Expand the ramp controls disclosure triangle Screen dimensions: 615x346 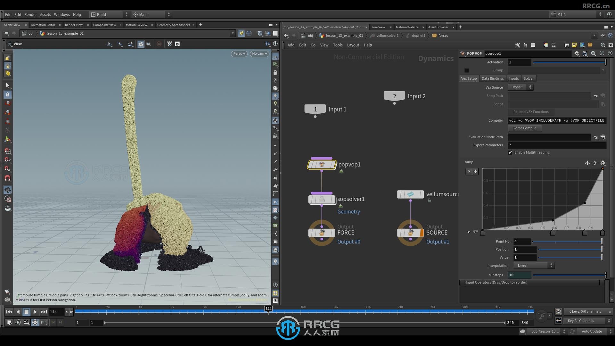(469, 232)
